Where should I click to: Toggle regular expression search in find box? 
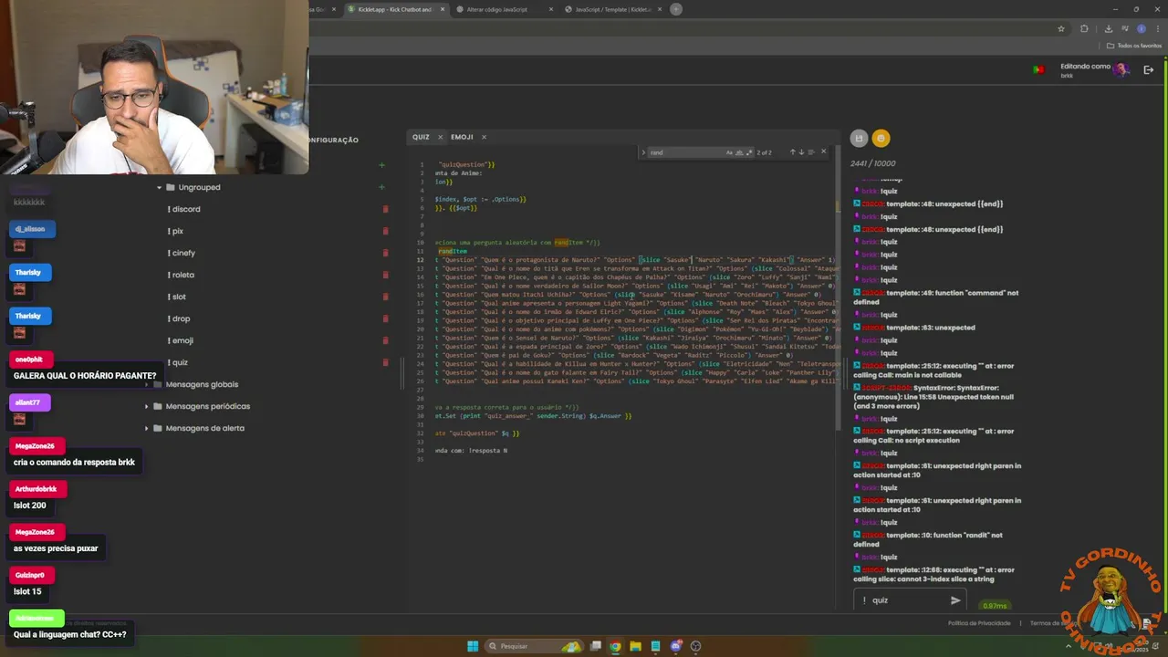click(748, 152)
